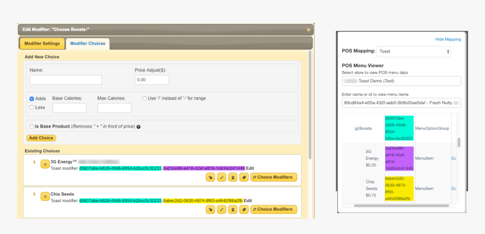Click the trash icon for Chia Seeds
This screenshot has width=485, height=234.
click(x=232, y=209)
